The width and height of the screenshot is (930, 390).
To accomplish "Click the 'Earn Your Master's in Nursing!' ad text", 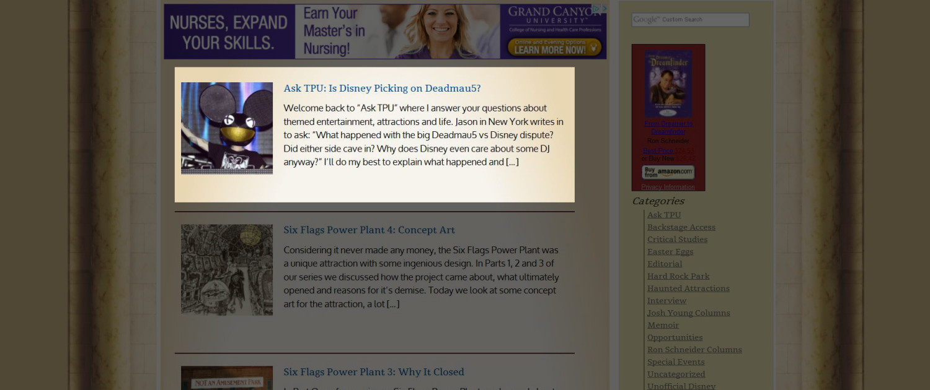I will pyautogui.click(x=334, y=31).
